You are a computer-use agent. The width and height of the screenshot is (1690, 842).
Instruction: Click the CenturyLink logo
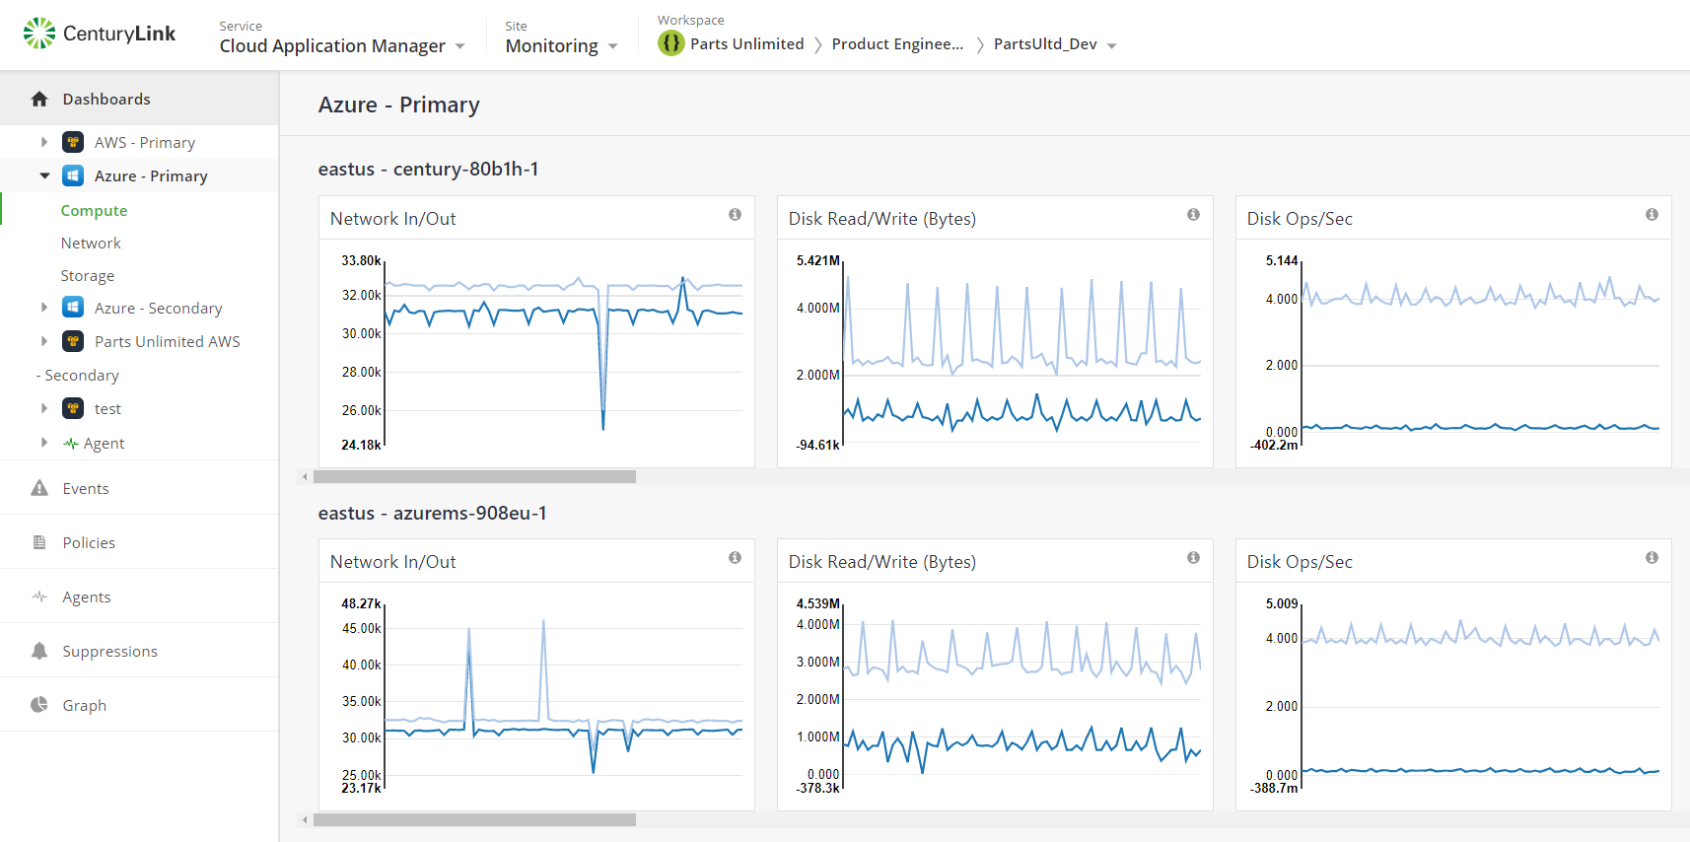click(x=99, y=34)
